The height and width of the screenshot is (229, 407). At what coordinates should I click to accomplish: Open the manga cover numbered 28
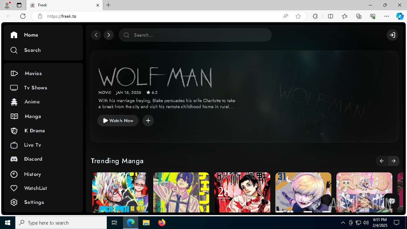point(242,192)
